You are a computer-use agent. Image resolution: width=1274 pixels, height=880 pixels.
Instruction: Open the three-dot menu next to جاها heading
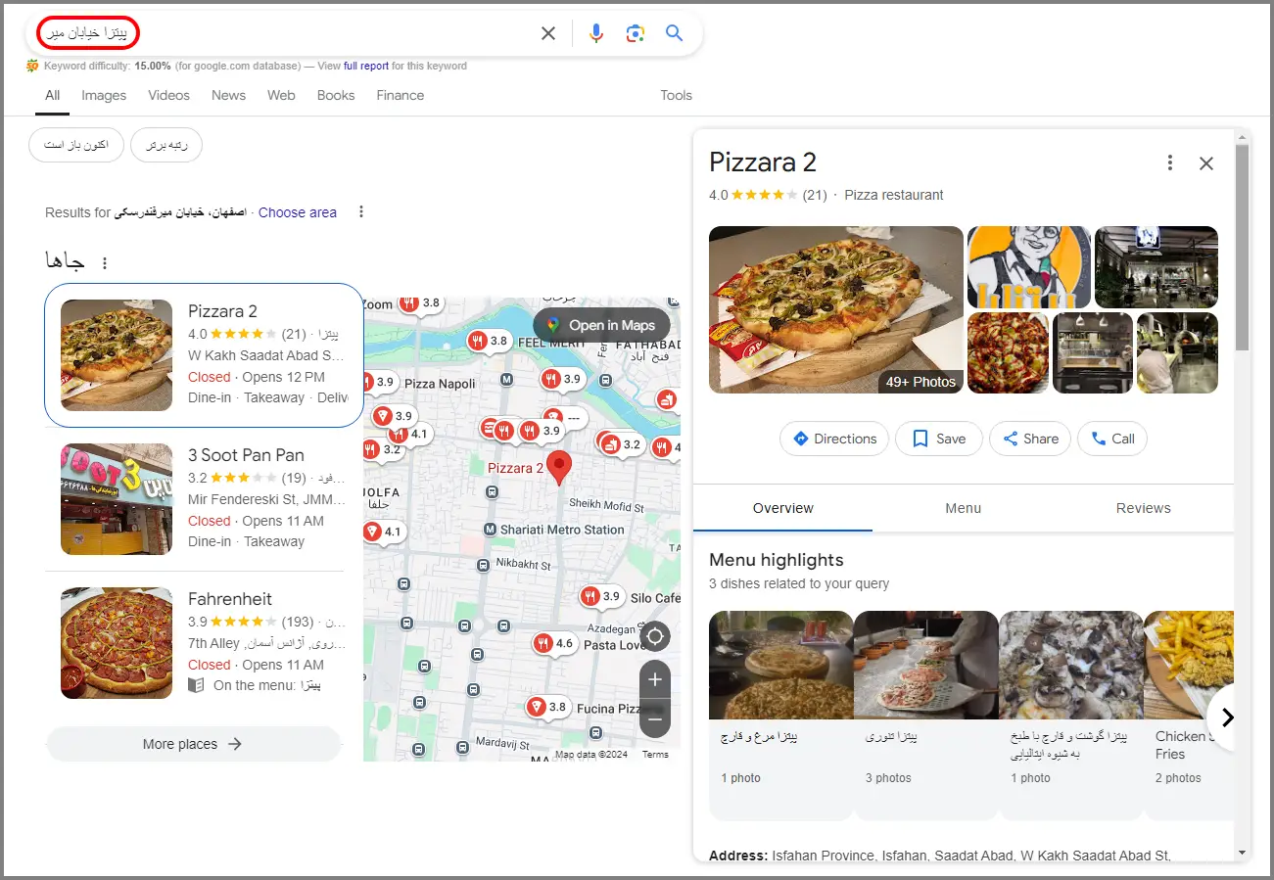click(x=106, y=263)
